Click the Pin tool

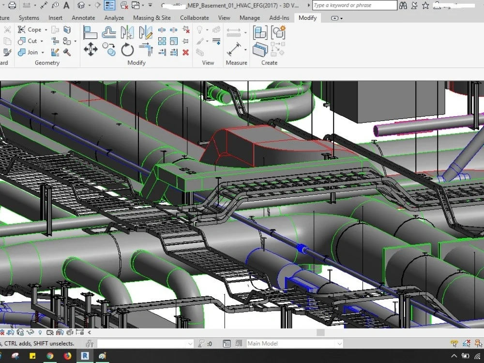(185, 41)
